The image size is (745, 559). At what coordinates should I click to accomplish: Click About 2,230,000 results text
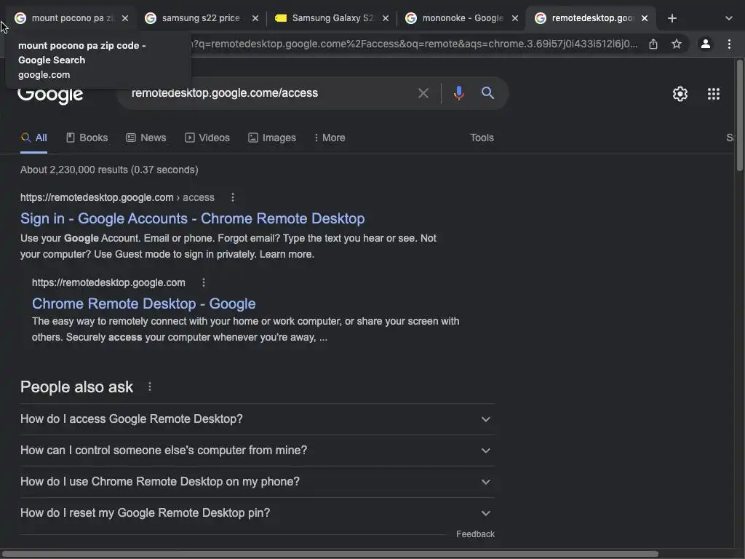[109, 170]
